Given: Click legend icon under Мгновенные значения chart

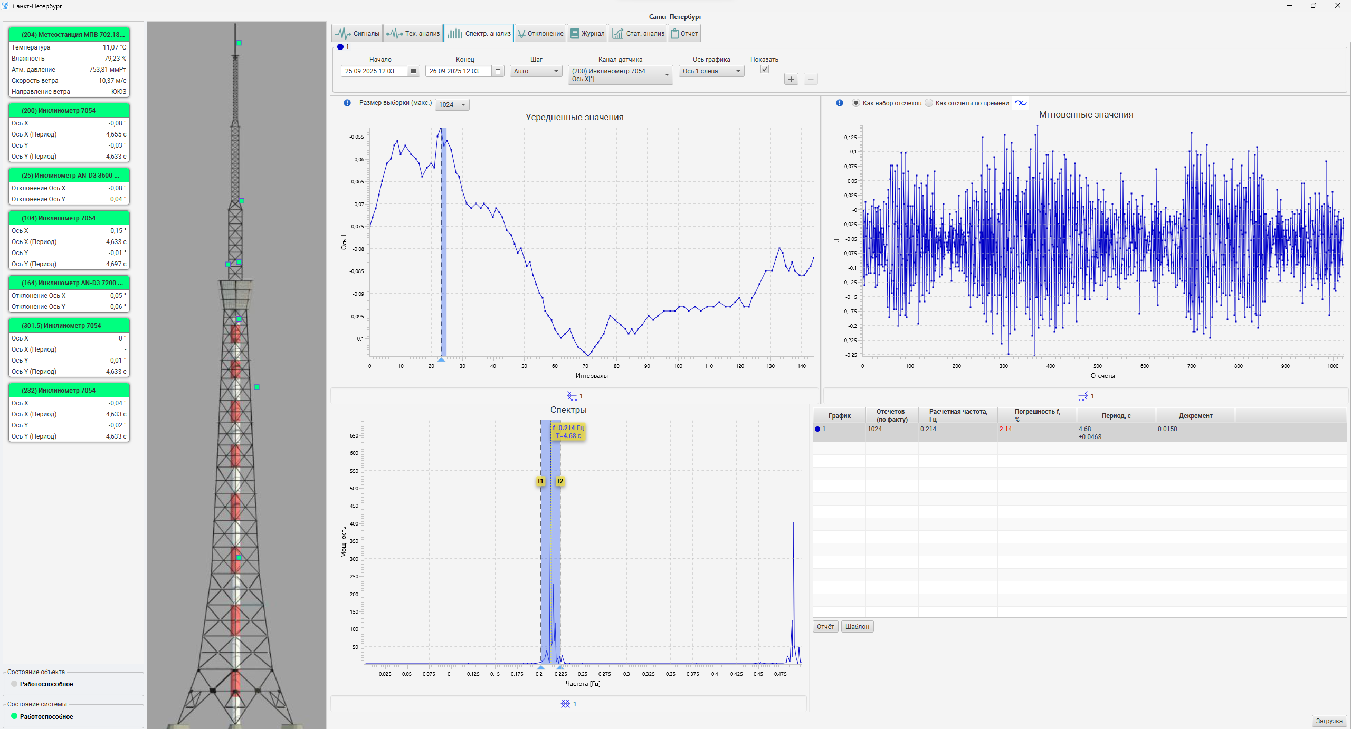Looking at the screenshot, I should point(1083,396).
